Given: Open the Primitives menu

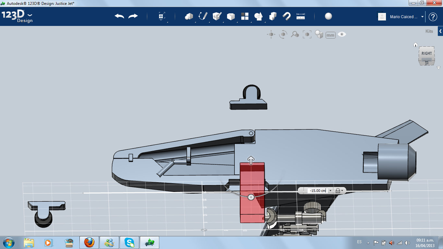Looking at the screenshot, I should (189, 17).
